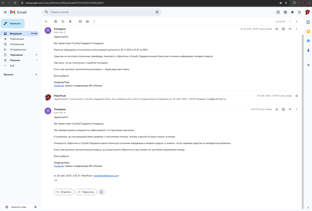
Task: Click Ответить reply button
Action: point(64,192)
